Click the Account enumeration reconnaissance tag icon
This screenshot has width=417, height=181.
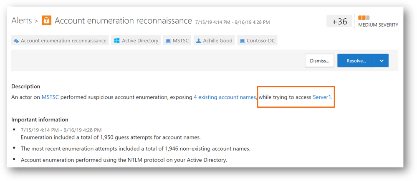pyautogui.click(x=16, y=41)
